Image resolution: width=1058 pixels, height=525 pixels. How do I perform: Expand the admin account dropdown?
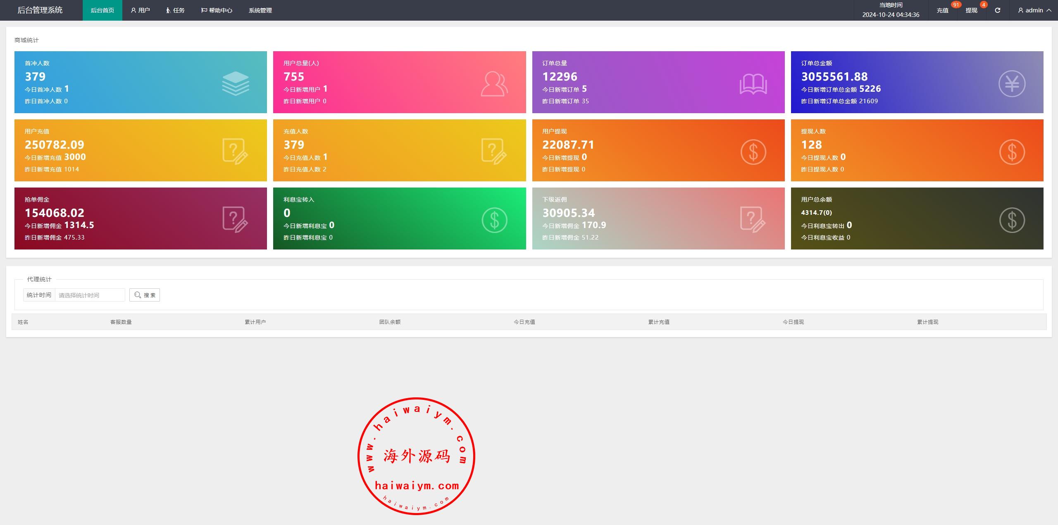[1034, 10]
